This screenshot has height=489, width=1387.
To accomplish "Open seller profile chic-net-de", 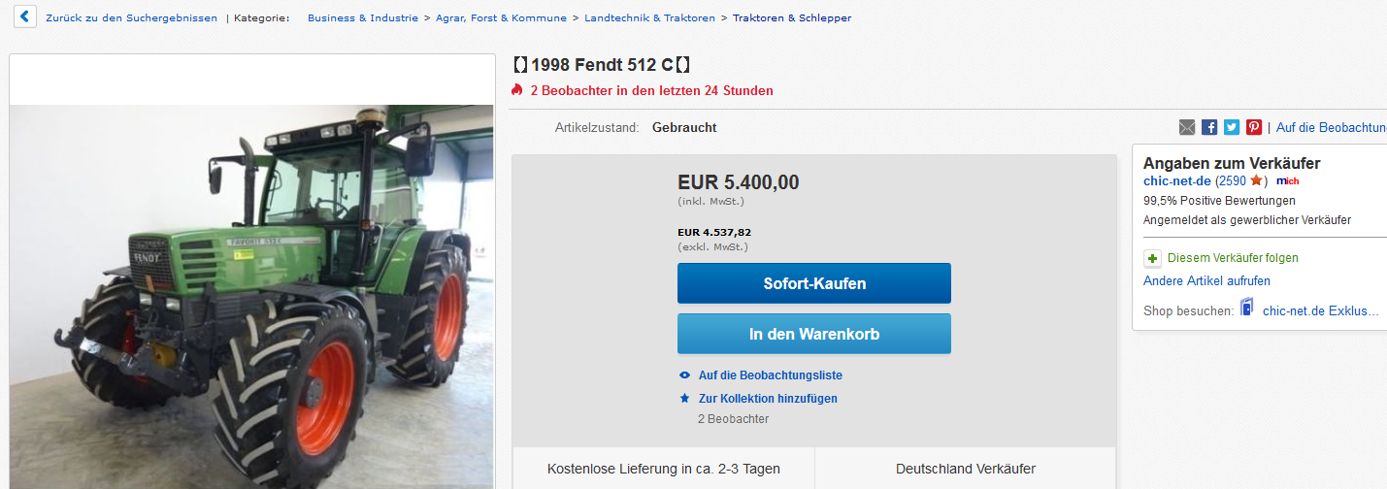I will (x=1177, y=181).
